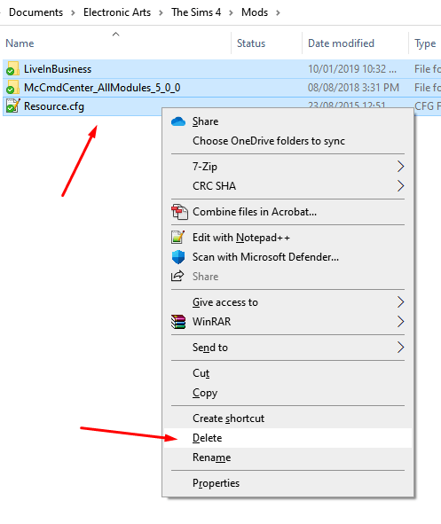
Task: Go to Electronic Arts in address bar
Action: 117,12
